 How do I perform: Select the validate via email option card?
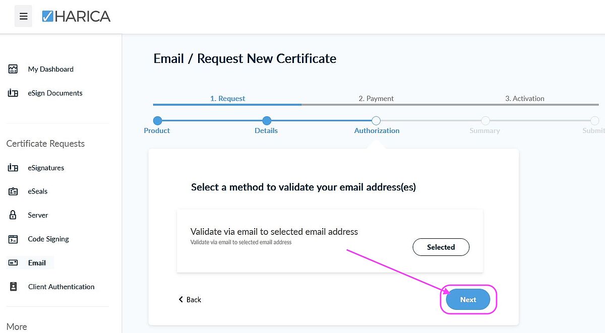point(330,241)
